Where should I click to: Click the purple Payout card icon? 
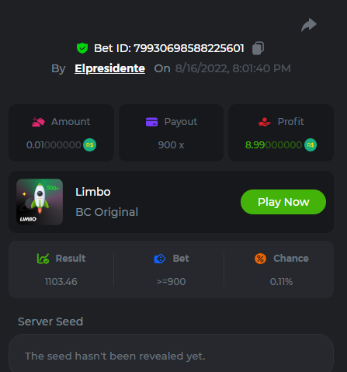point(151,122)
